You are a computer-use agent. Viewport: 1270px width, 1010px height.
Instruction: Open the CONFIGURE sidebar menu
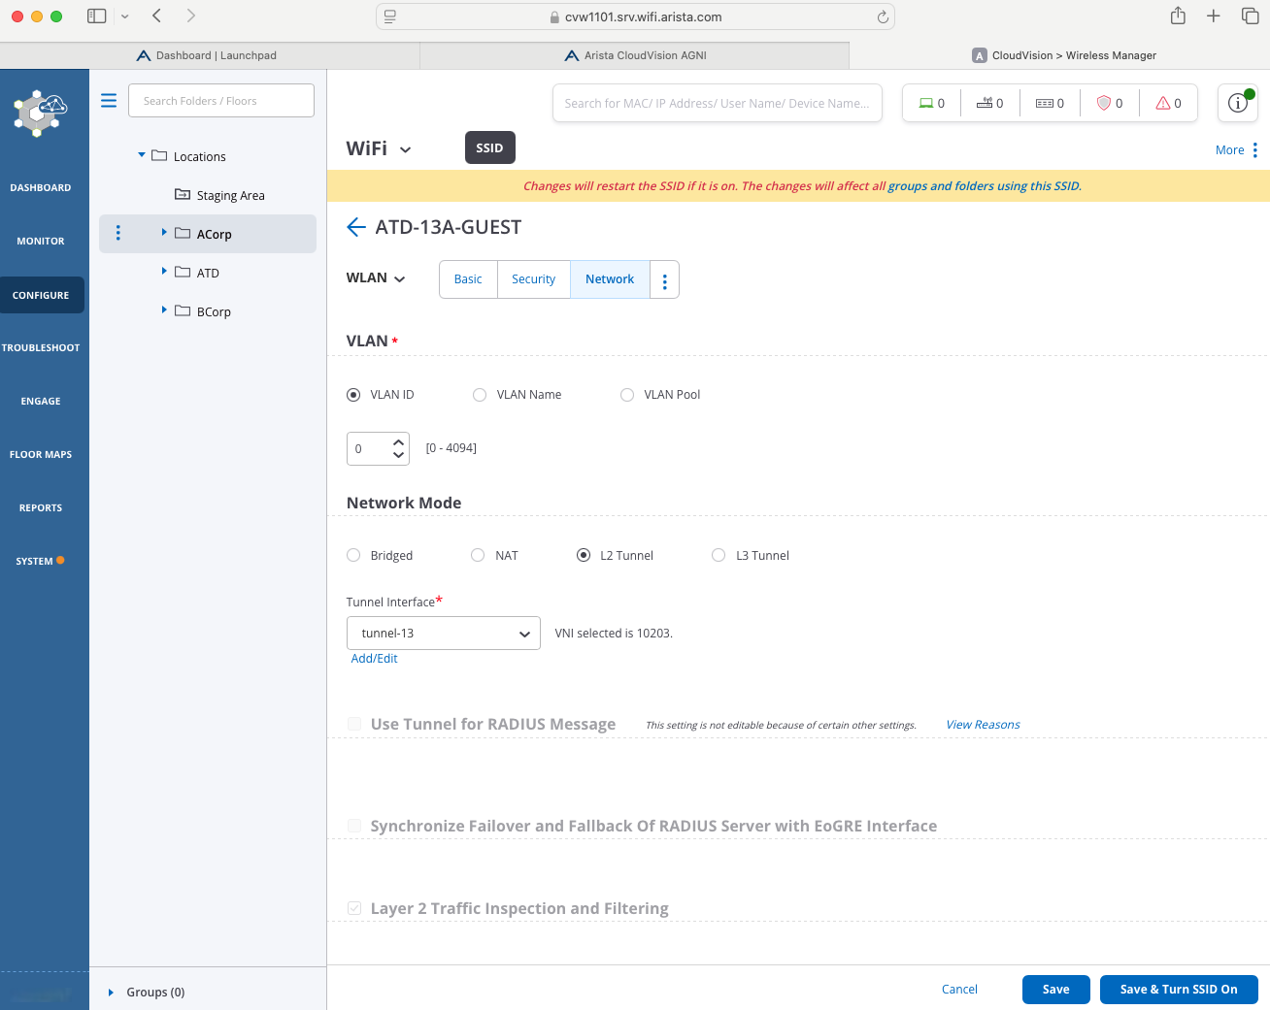(41, 295)
